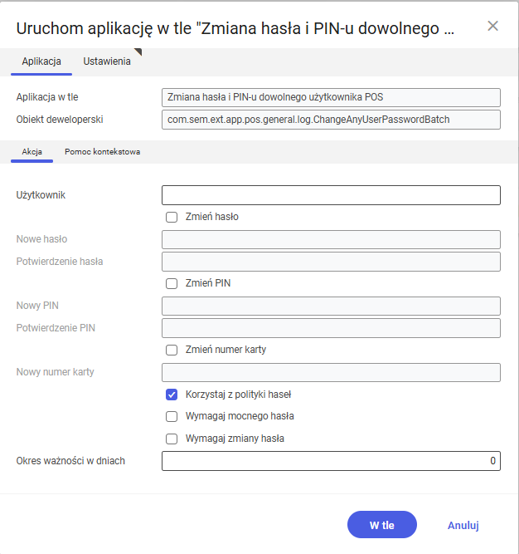
Task: Click the Aplikacja w tle field
Action: pos(331,97)
